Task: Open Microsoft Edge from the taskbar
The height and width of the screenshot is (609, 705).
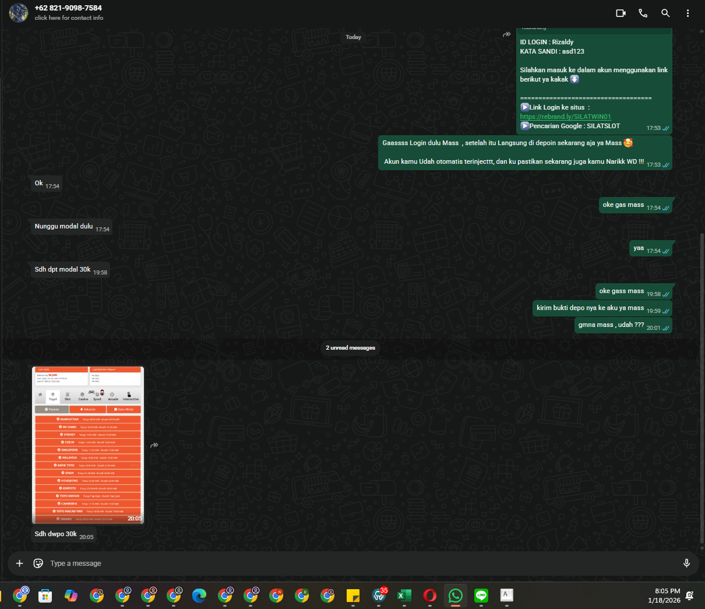Action: (199, 596)
